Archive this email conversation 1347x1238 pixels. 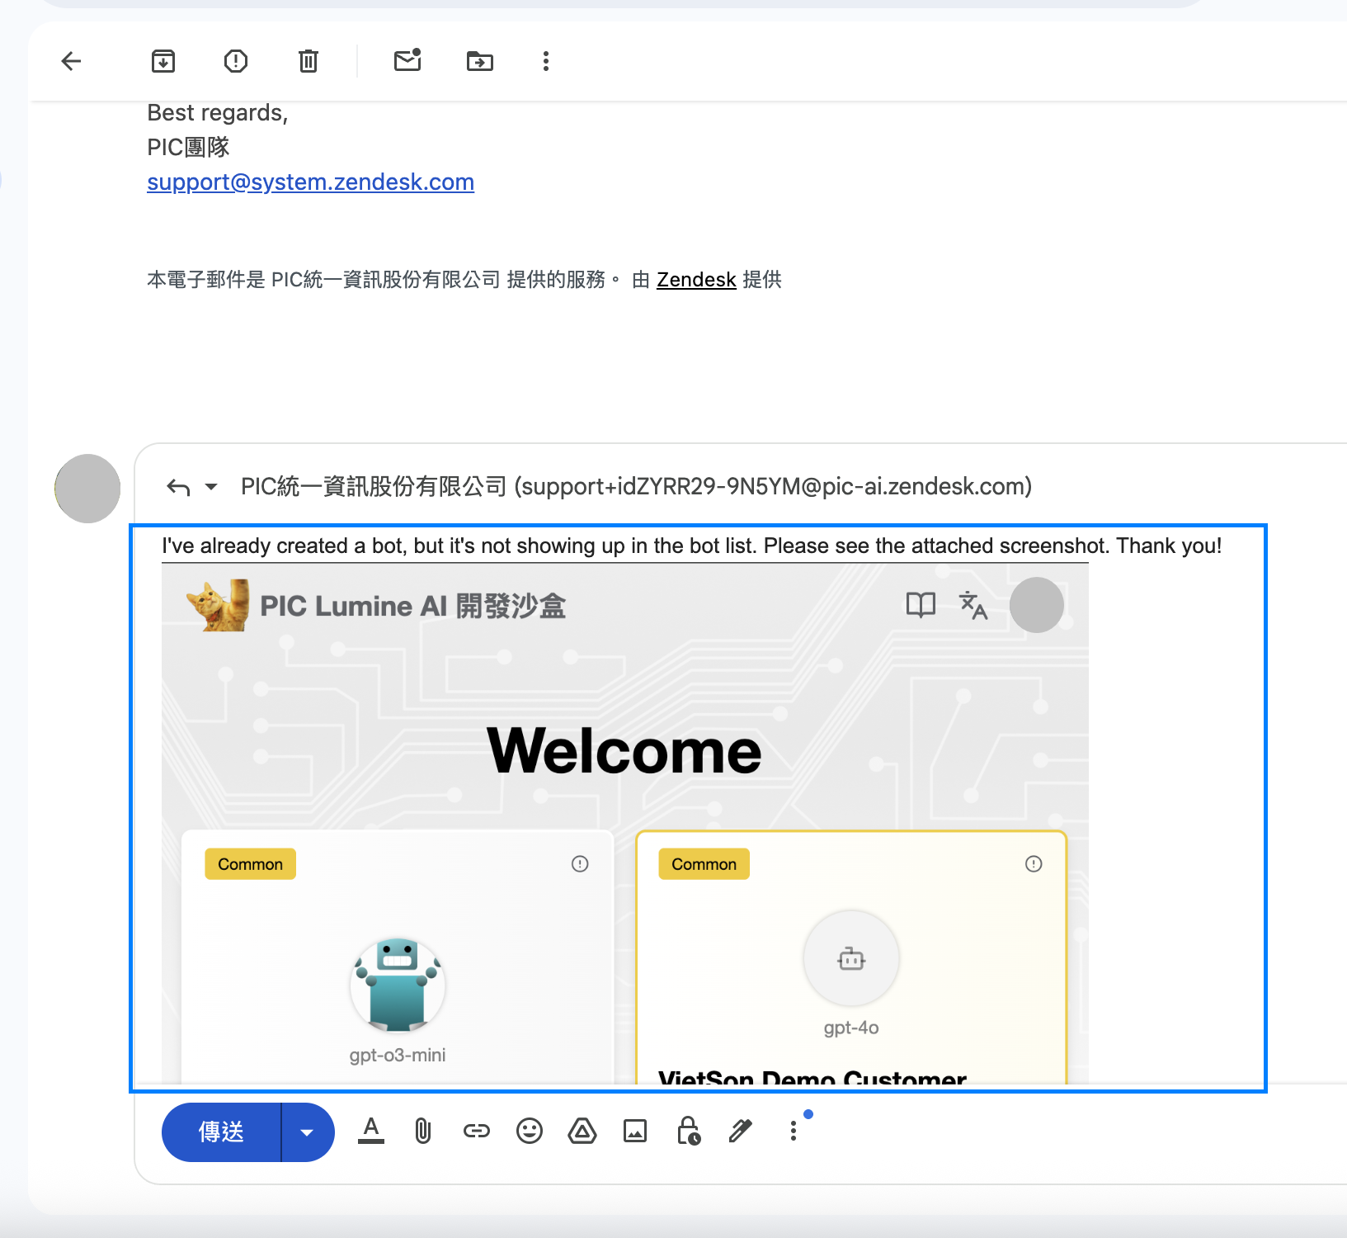tap(163, 61)
